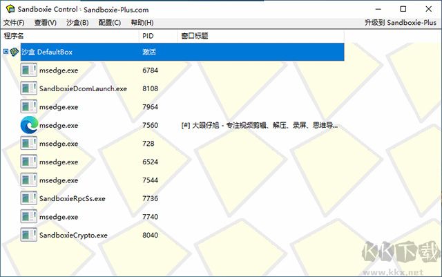
Task: Click the icon of msedge.exe PID 728
Action: 28,144
